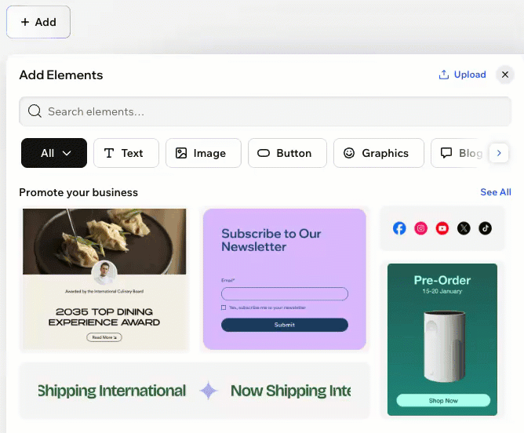
Task: Click the + Add button
Action: 38,22
